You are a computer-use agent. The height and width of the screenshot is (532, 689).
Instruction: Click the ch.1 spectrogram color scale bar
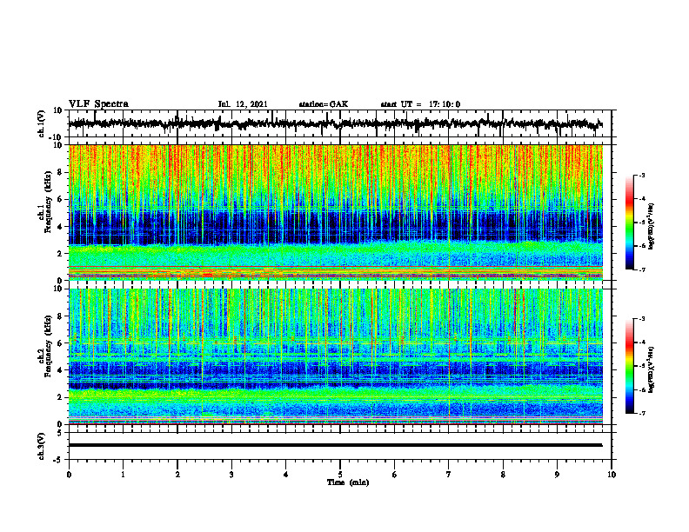click(630, 223)
